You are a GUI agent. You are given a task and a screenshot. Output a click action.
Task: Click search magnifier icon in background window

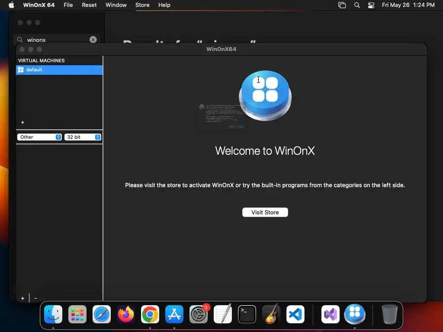(20, 39)
